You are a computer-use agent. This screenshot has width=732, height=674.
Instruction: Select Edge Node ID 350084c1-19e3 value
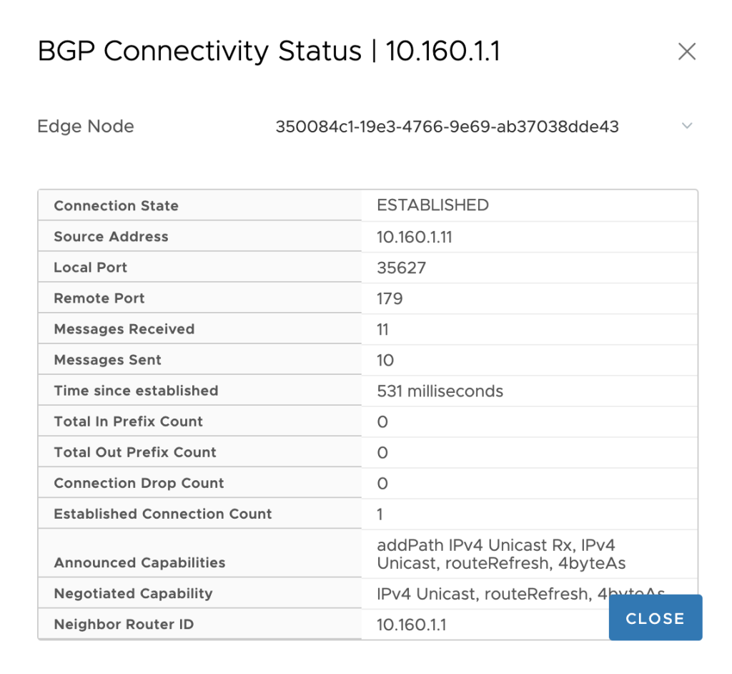(447, 127)
